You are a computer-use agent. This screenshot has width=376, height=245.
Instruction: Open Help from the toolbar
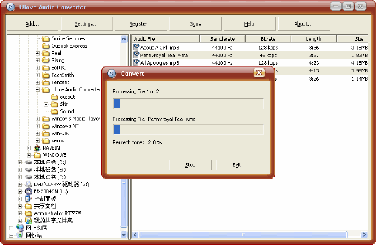coord(249,23)
